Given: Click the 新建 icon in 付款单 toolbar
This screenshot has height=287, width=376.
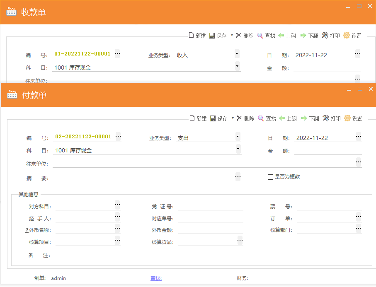Looking at the screenshot, I should (192, 118).
